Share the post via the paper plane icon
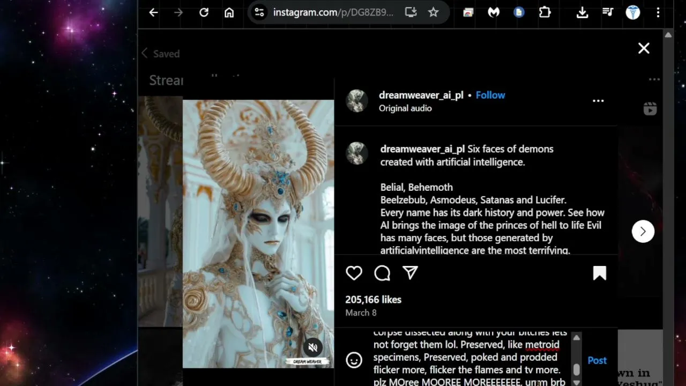Viewport: 686px width, 386px height. coord(411,273)
